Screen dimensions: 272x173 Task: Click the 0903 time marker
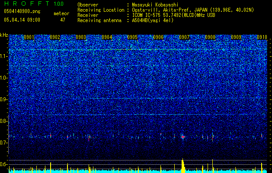(x=81, y=37)
